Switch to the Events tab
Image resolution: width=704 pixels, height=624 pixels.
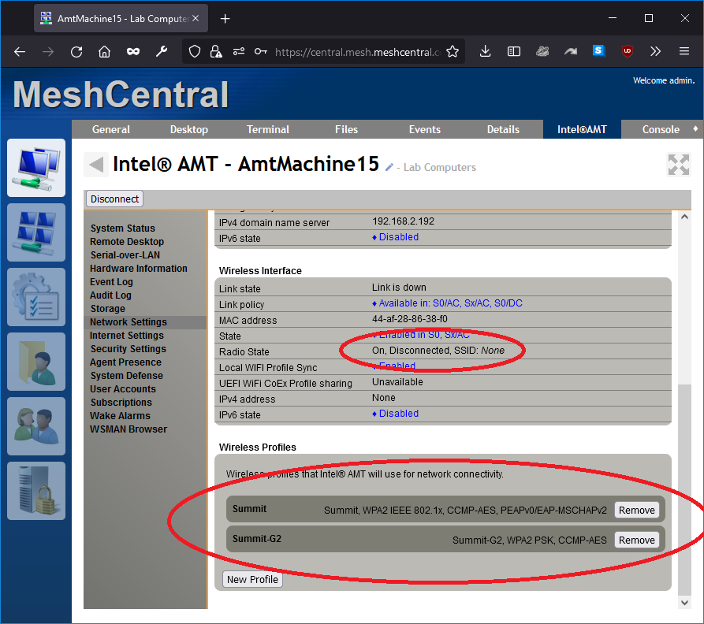[424, 129]
